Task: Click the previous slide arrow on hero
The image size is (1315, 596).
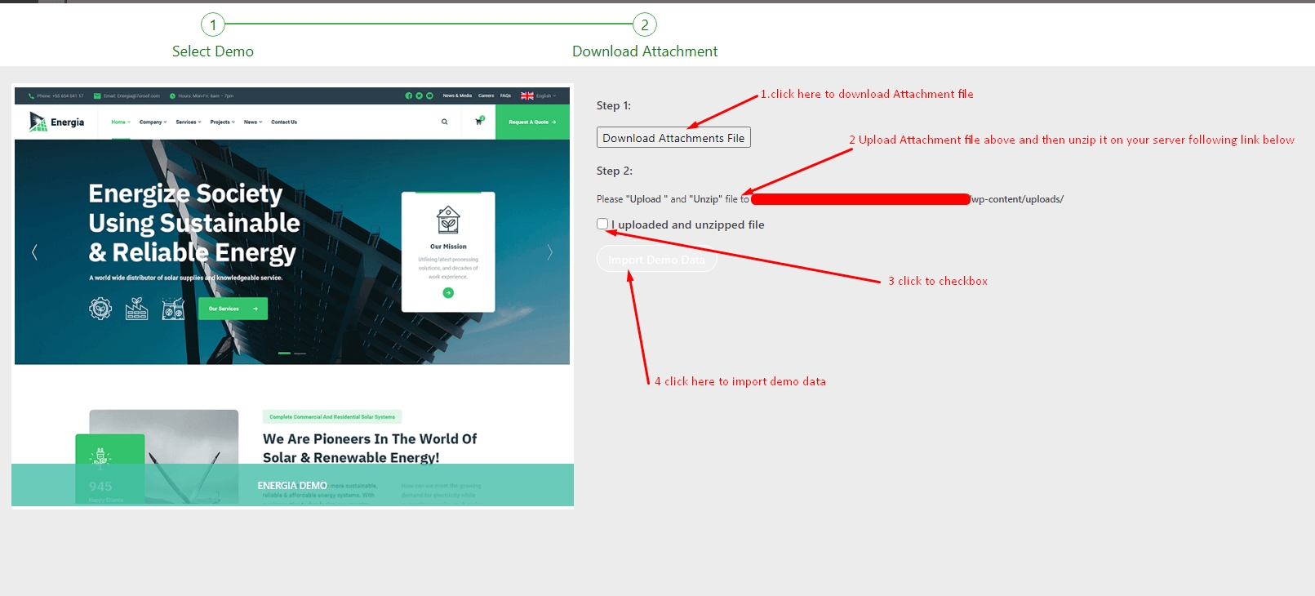Action: (x=34, y=252)
